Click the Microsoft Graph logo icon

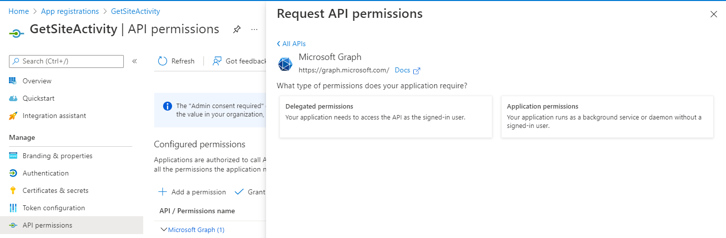click(x=285, y=64)
